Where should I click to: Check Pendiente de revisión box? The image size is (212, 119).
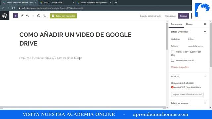[x=173, y=60]
